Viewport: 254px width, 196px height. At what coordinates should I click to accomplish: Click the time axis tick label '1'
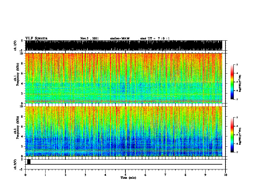pyautogui.click(x=45, y=175)
